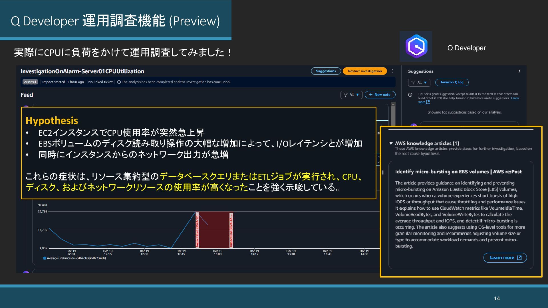Screen dimensions: 548x308
Task: Select the Suggestions pill button in header
Action: pyautogui.click(x=326, y=71)
